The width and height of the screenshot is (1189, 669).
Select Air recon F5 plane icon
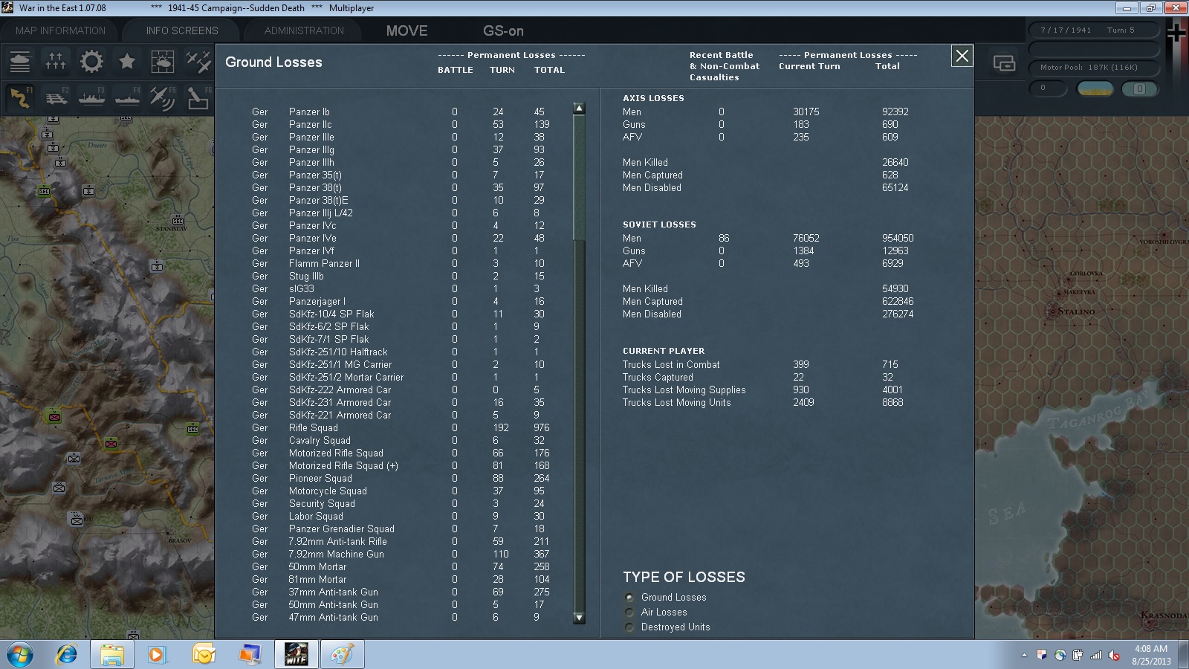tap(163, 97)
